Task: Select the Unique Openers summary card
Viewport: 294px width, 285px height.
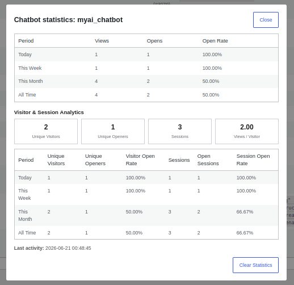Action: [x=113, y=131]
